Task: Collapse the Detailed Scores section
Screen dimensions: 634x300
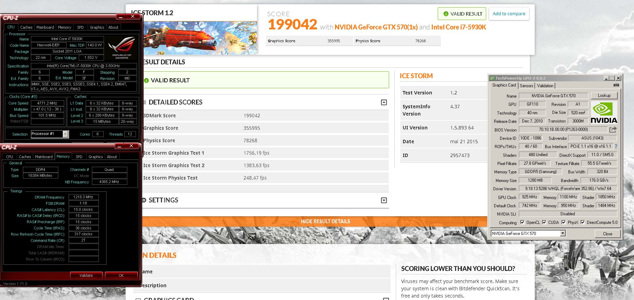Action: point(384,102)
